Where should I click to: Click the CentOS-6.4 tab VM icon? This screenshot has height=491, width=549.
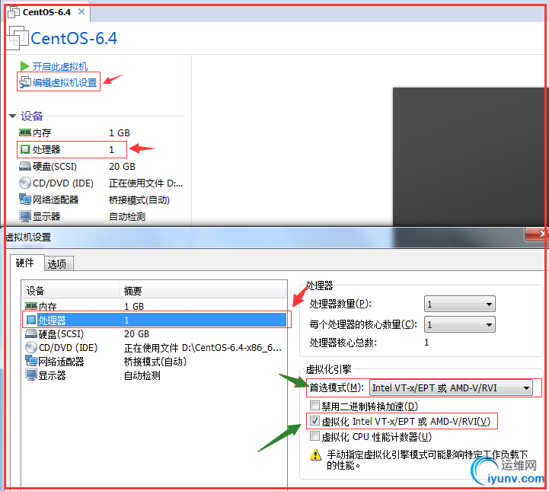[x=14, y=12]
